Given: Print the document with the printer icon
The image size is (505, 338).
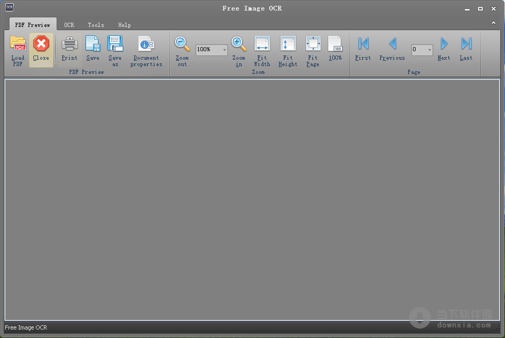Looking at the screenshot, I should 70,44.
